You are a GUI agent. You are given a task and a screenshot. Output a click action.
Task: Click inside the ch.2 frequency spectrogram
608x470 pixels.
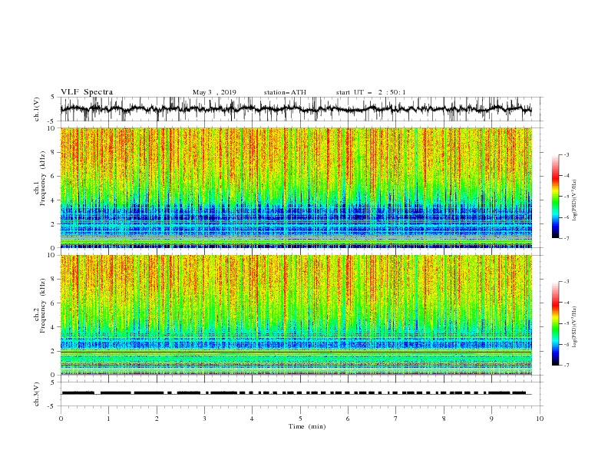296,315
